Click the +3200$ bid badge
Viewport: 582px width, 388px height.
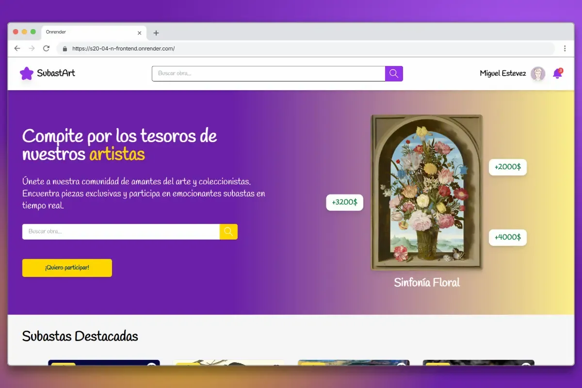[344, 202]
